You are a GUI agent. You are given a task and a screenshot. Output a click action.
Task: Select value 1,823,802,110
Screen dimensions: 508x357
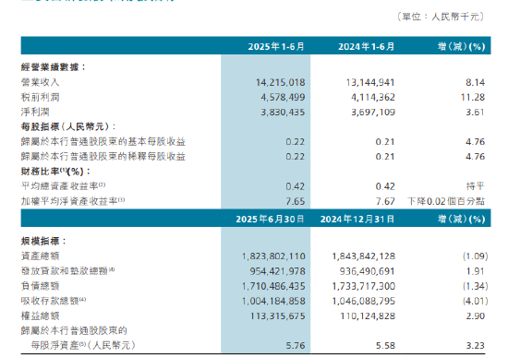273,256
